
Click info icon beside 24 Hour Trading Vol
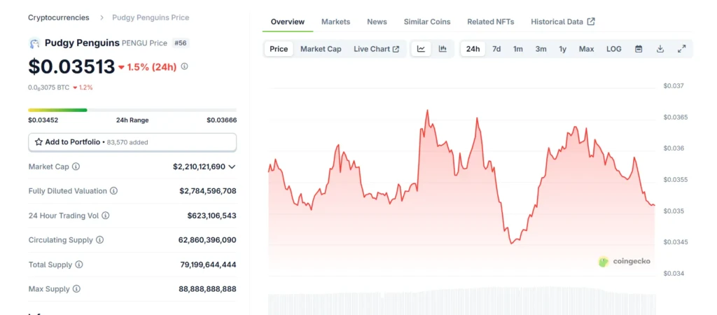coord(106,216)
